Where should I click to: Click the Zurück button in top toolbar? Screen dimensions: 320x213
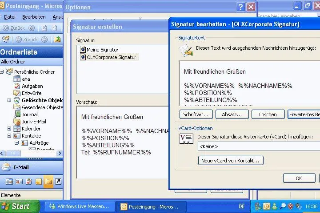click(x=14, y=28)
